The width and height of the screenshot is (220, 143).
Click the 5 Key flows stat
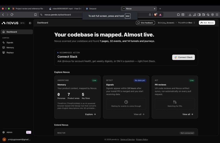pos(86,96)
